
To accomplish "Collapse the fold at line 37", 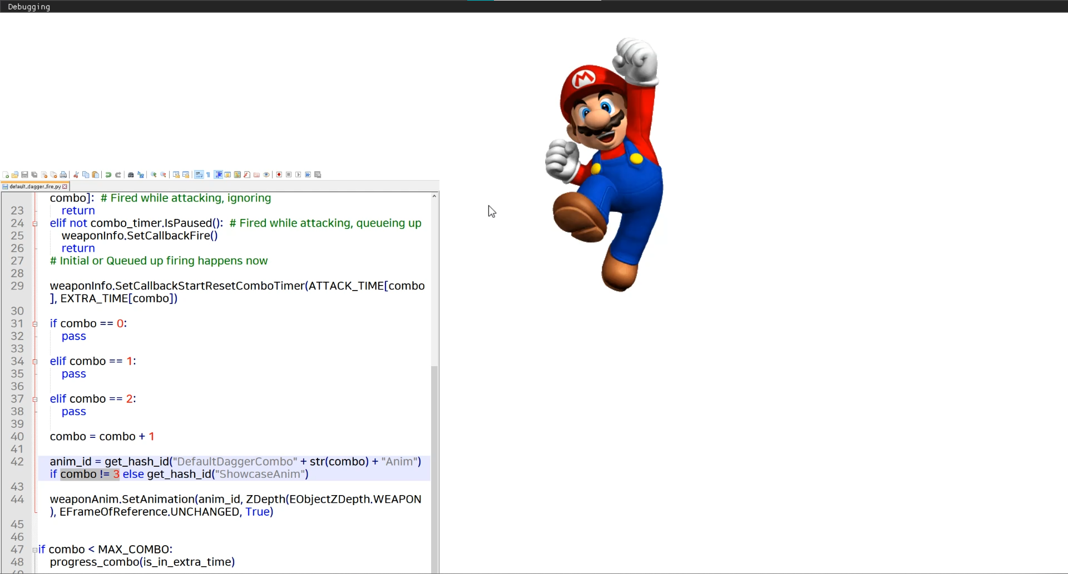I will pos(35,400).
